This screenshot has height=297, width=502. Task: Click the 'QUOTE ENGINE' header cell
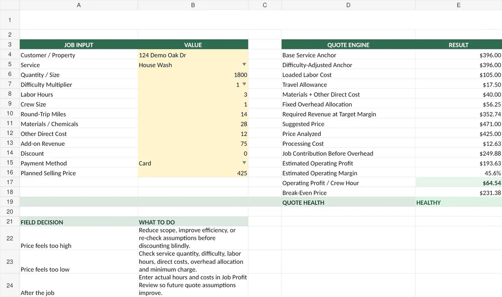(x=349, y=45)
